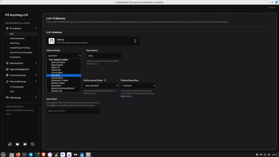The height and width of the screenshot is (157, 279).
Task: Open the Transkription settings page
Action: click(15, 57)
